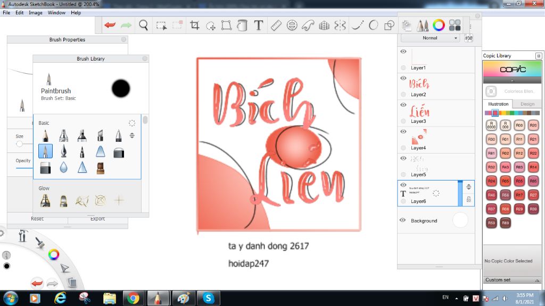Hide Layer6 using its eye icon
Image resolution: width=545 pixels, height=306 pixels.
click(403, 185)
